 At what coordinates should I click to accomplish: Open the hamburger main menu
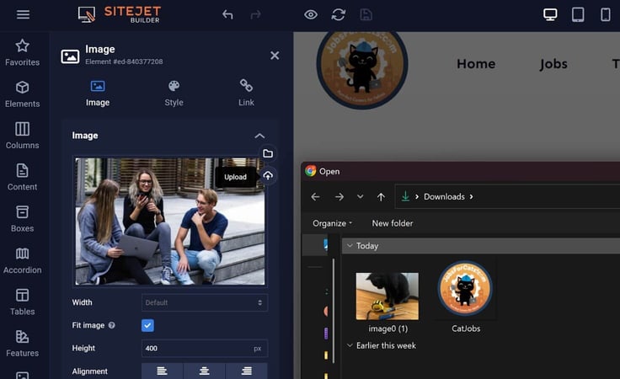(x=23, y=14)
